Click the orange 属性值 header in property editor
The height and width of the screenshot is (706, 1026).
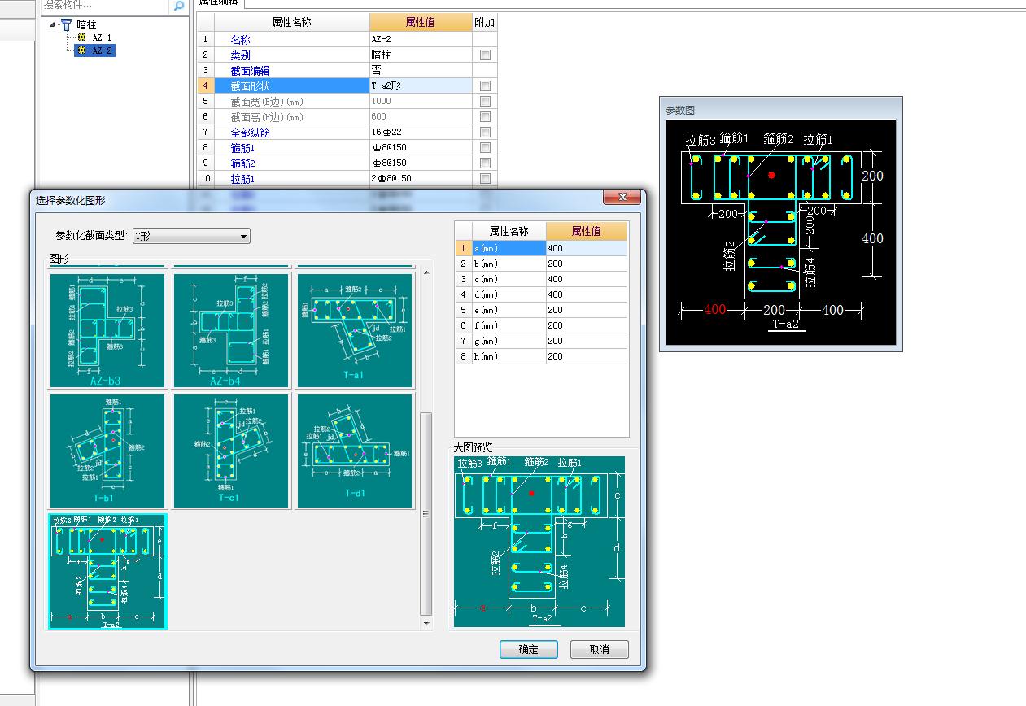(420, 22)
